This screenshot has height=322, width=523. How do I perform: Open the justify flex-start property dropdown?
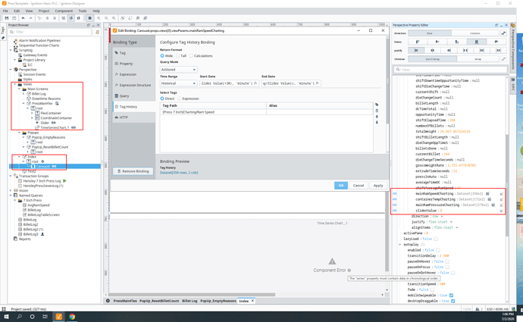coord(451,222)
